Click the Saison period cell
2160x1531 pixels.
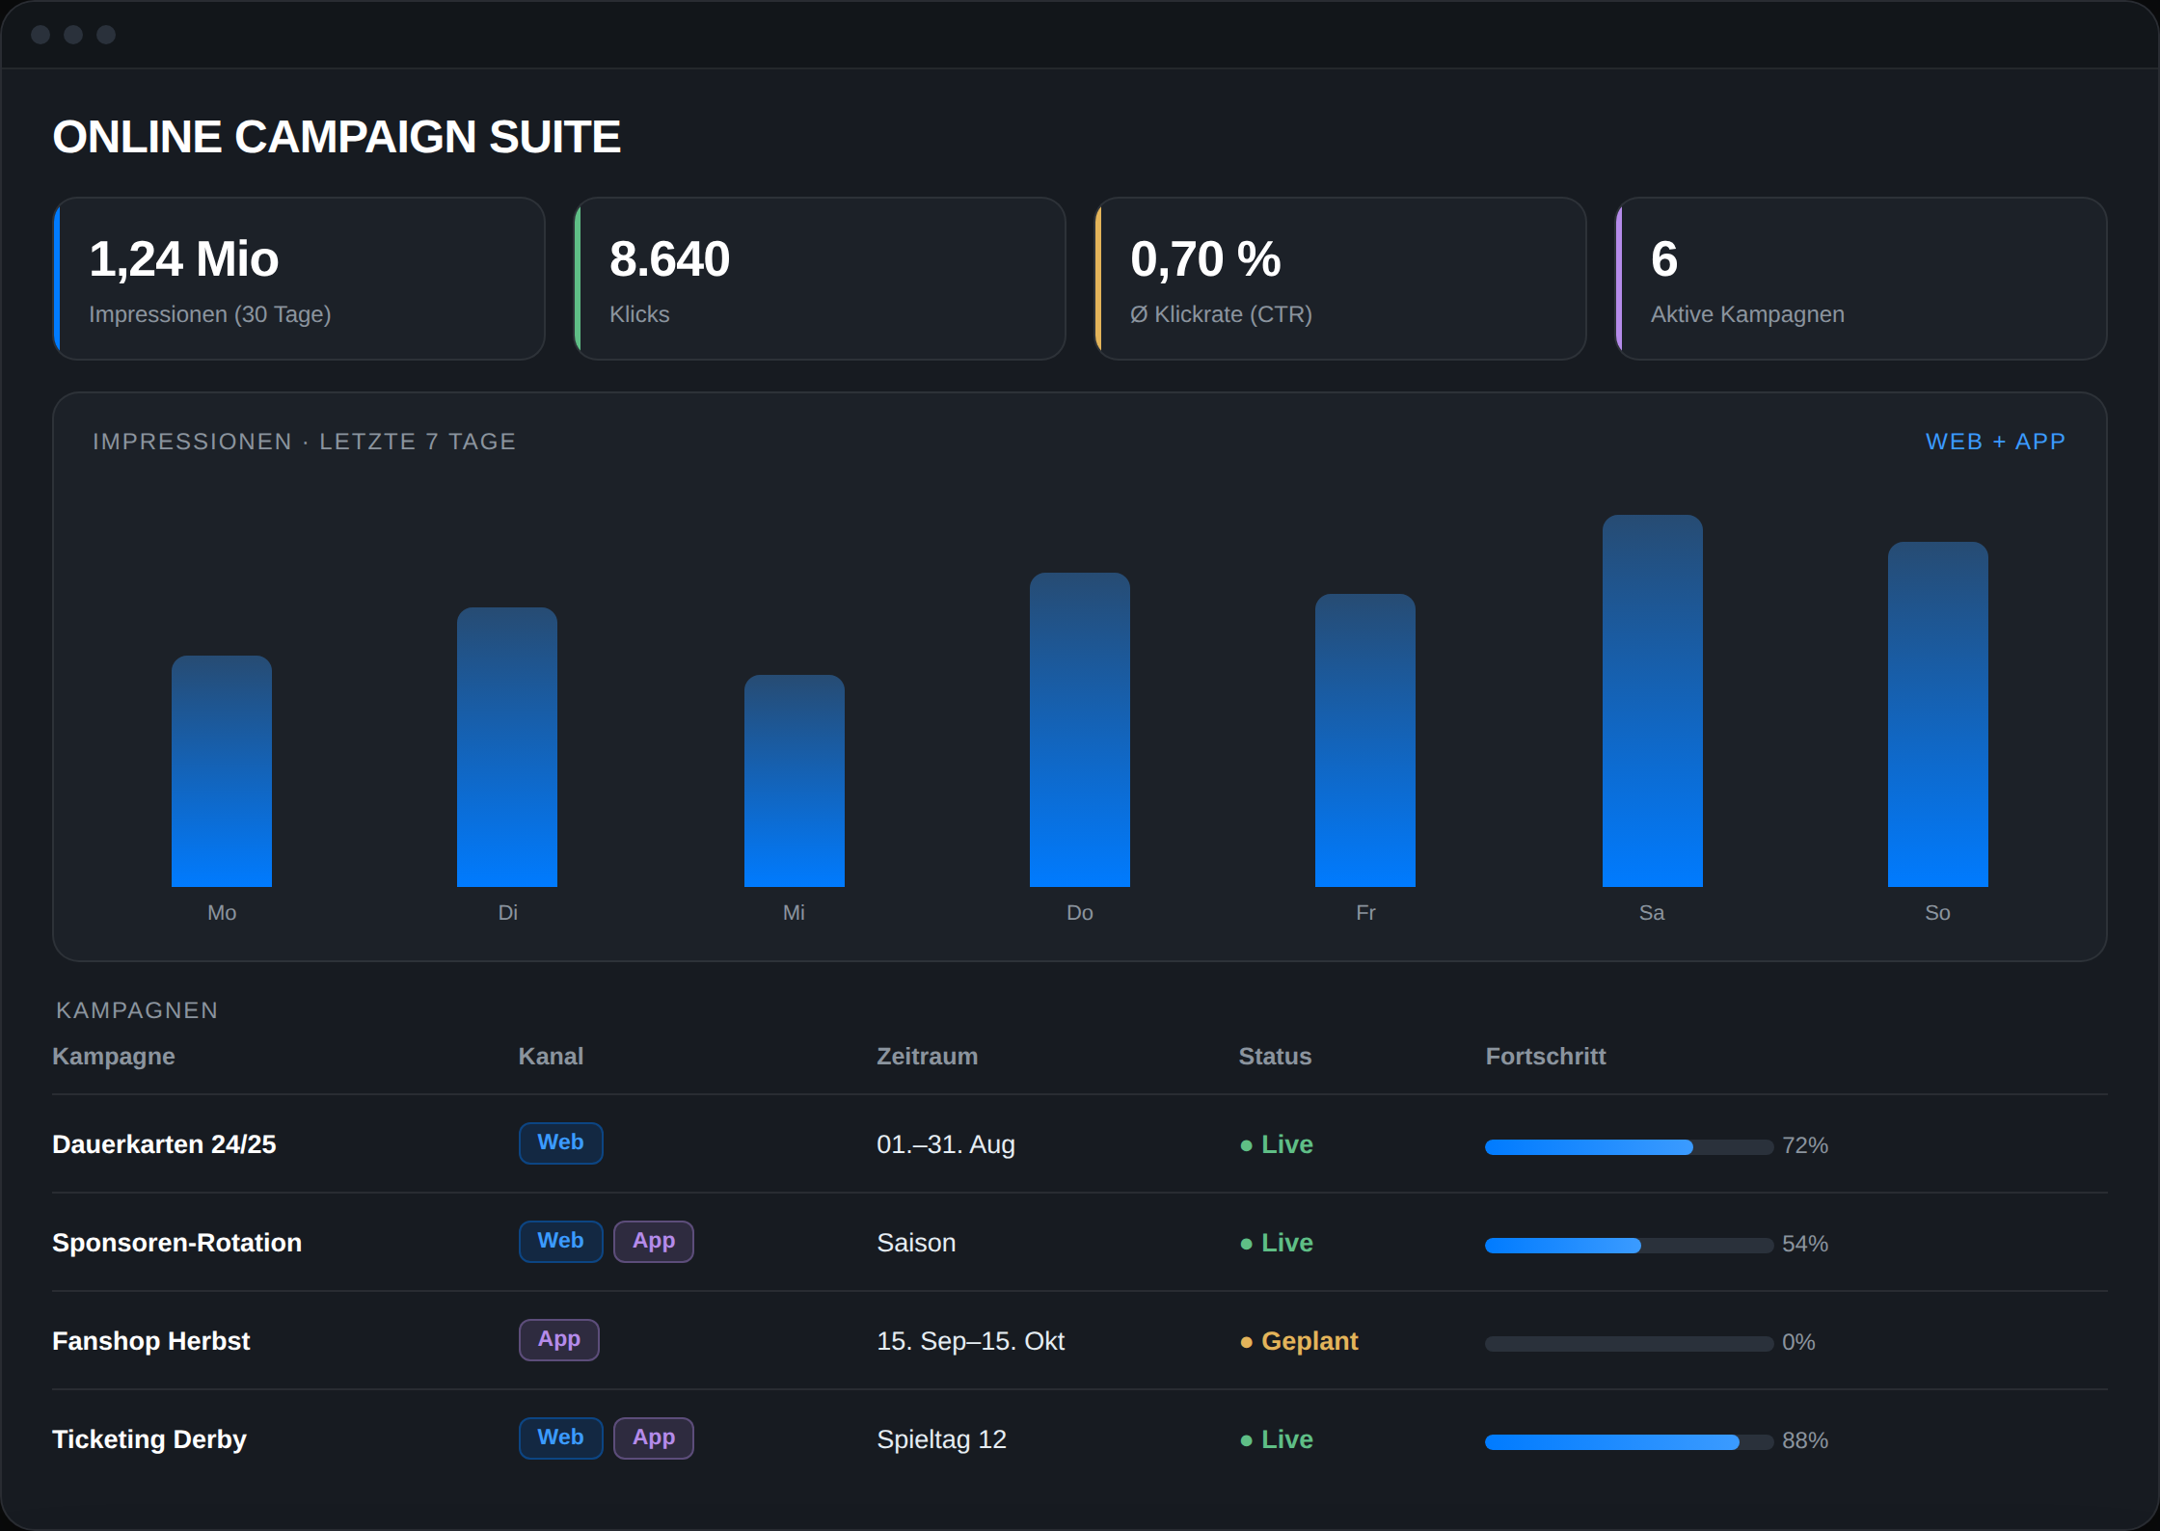916,1243
